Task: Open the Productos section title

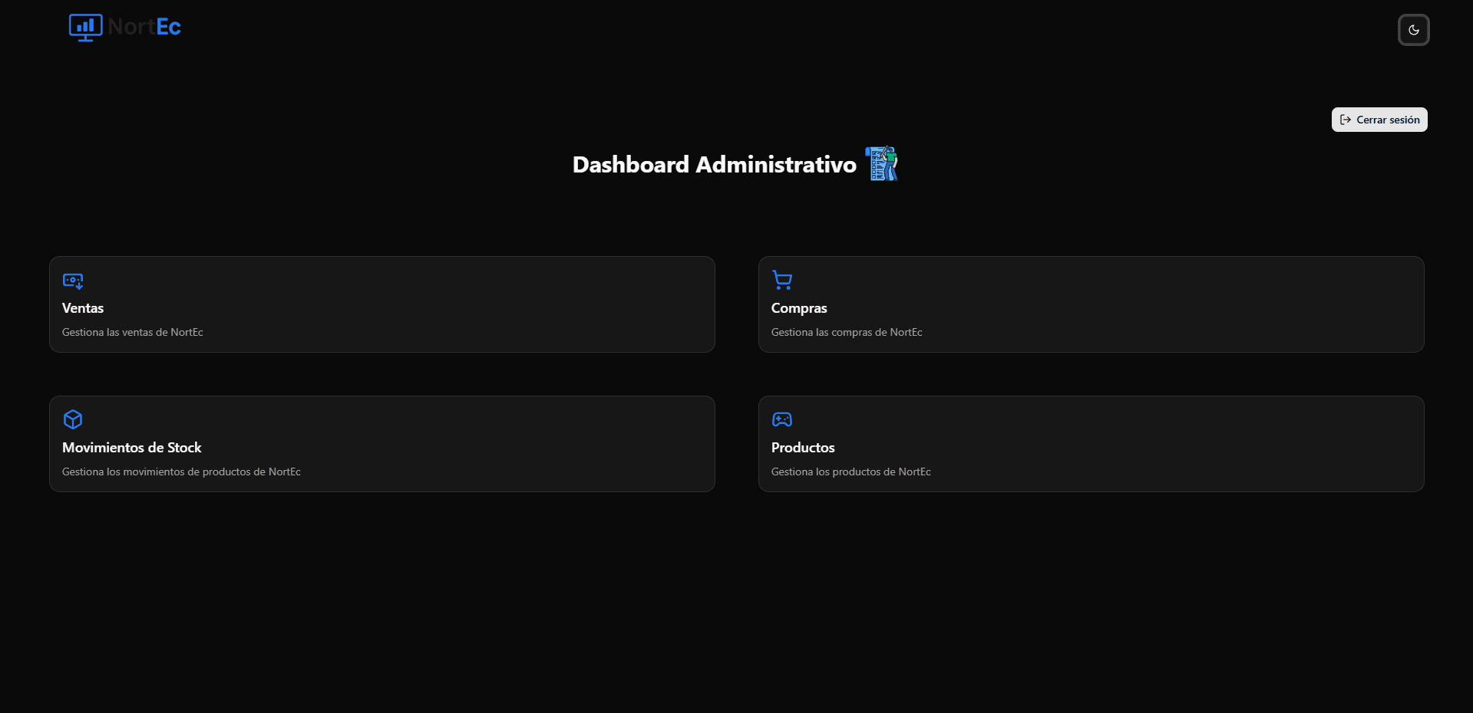Action: click(x=803, y=448)
